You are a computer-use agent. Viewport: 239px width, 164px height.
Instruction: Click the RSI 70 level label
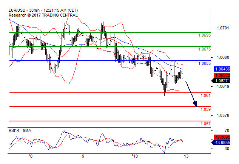[227, 130]
